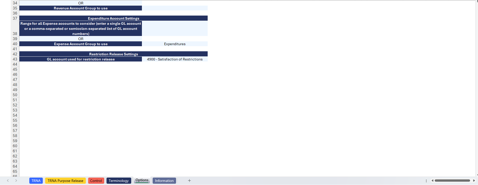Go to next sheet tab arrow

point(16,181)
